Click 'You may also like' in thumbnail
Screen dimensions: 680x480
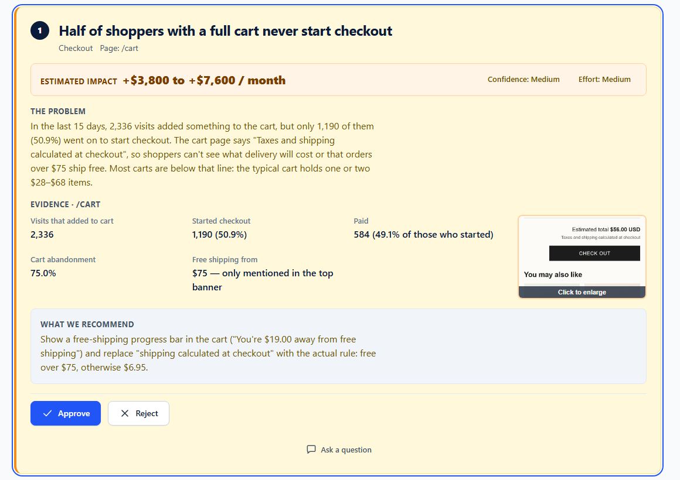point(553,275)
